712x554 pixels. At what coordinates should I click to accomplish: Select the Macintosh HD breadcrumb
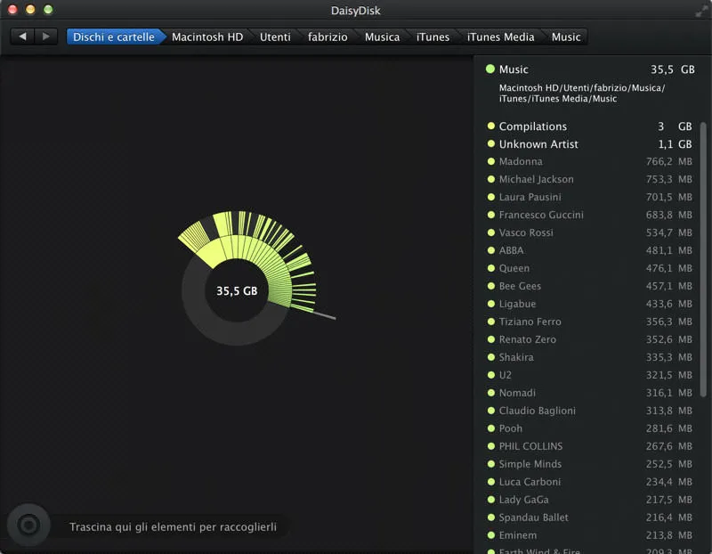point(208,37)
